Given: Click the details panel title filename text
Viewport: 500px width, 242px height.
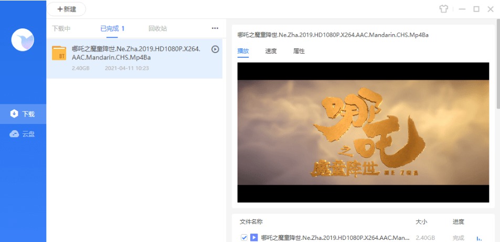Looking at the screenshot, I should pos(333,35).
